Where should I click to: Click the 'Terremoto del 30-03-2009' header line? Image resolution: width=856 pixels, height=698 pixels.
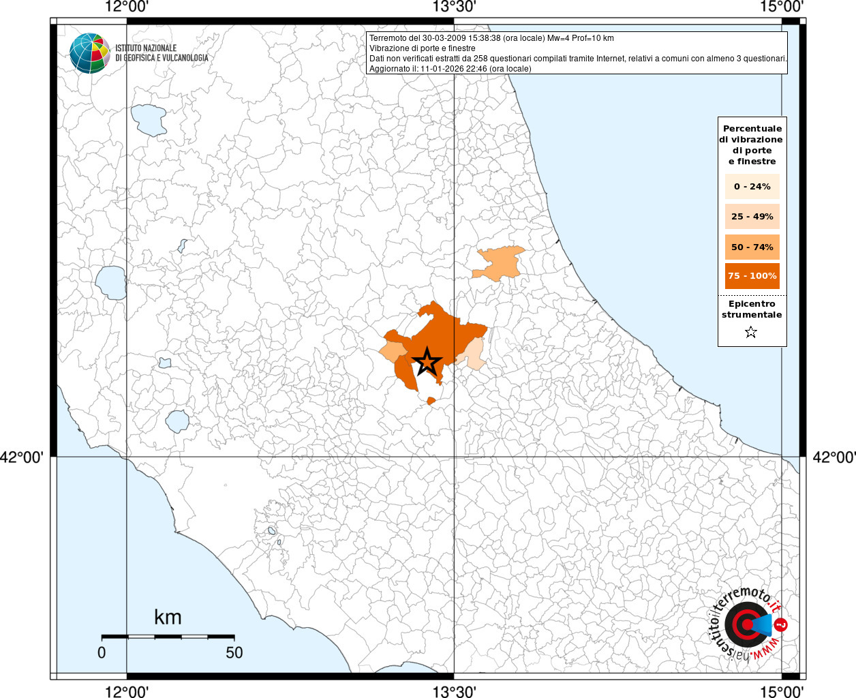click(x=491, y=38)
